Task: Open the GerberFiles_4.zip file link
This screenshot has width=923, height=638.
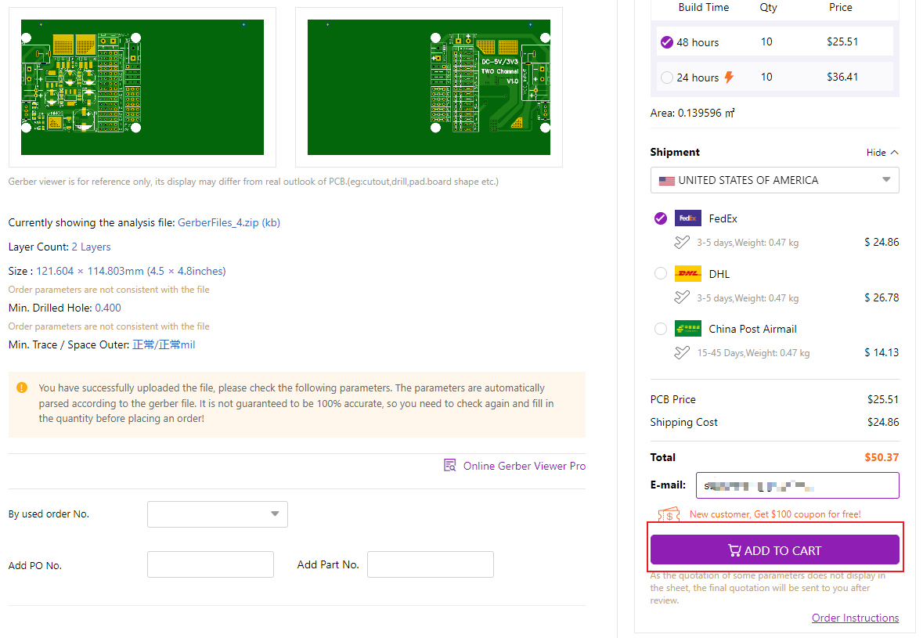Action: [x=229, y=222]
